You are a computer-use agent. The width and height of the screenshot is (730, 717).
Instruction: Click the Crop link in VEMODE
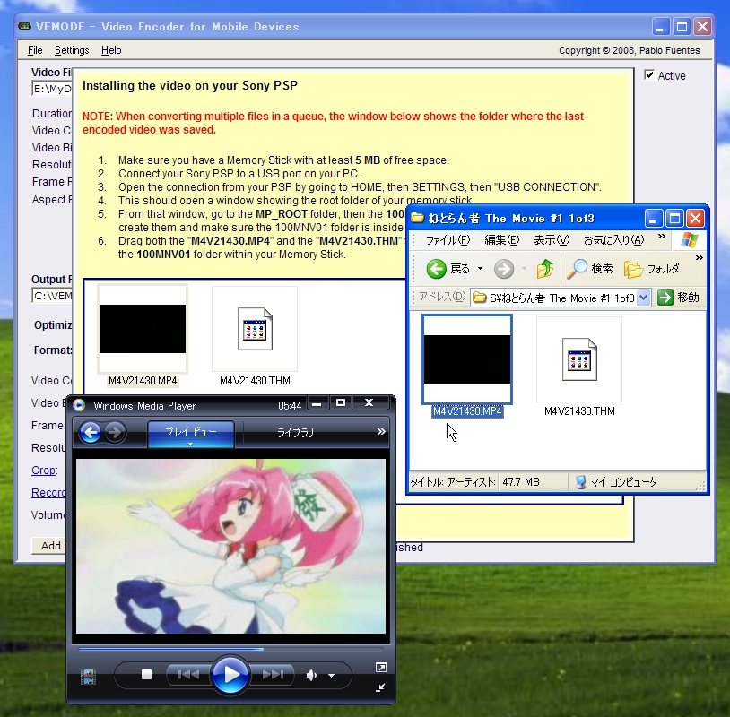(43, 471)
